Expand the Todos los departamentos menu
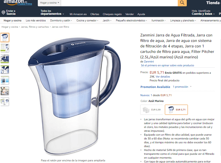Viewport: 221px width, 163px height. point(52,12)
